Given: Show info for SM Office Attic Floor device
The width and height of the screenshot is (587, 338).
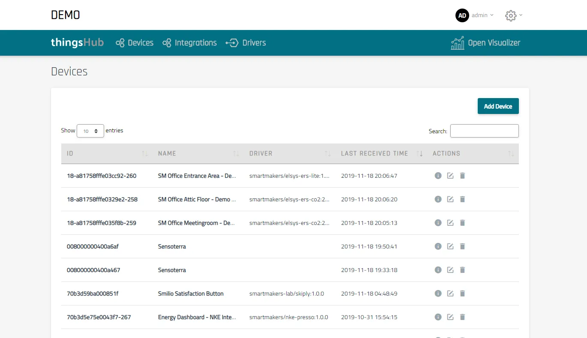Looking at the screenshot, I should click(x=438, y=199).
